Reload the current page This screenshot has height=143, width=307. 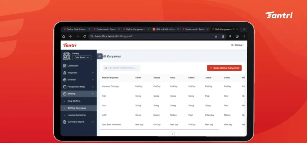pyautogui.click(x=85, y=36)
